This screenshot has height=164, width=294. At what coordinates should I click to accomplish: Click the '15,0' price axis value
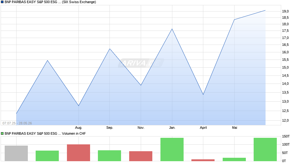(x=285, y=68)
